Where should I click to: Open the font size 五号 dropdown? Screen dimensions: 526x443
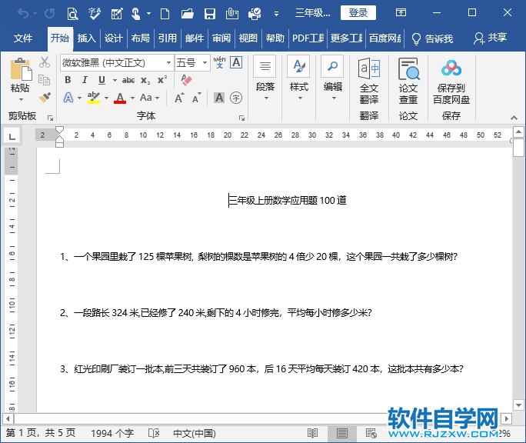[205, 63]
